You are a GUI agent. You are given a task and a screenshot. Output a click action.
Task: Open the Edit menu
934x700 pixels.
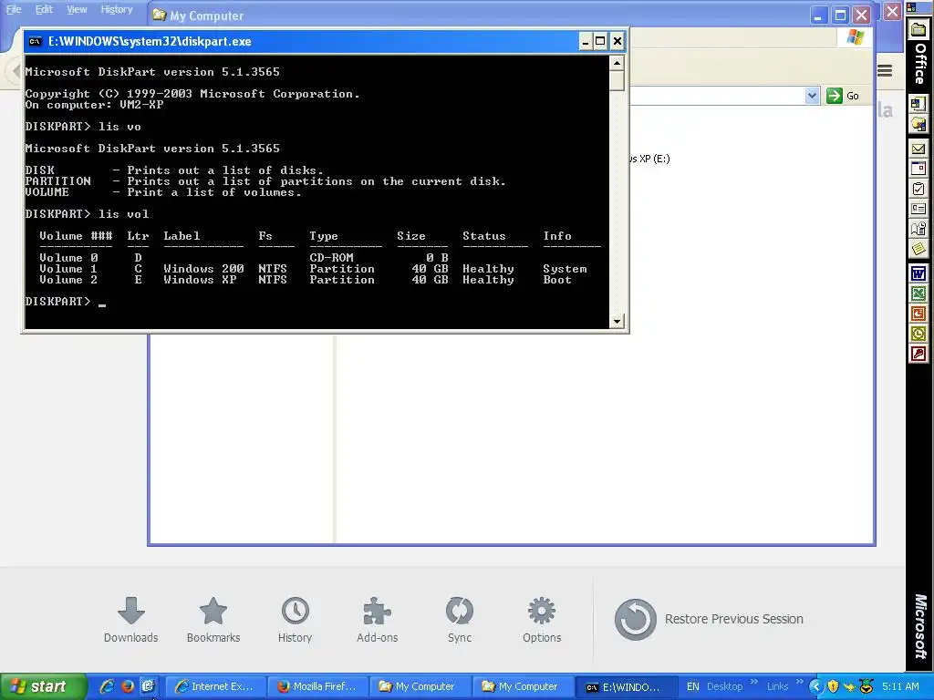(44, 9)
